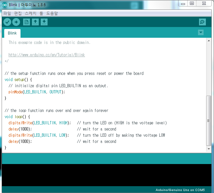Screen dimensions: 214x193
Task: Save the sketch with the down-arrow icon
Action: point(44,22)
